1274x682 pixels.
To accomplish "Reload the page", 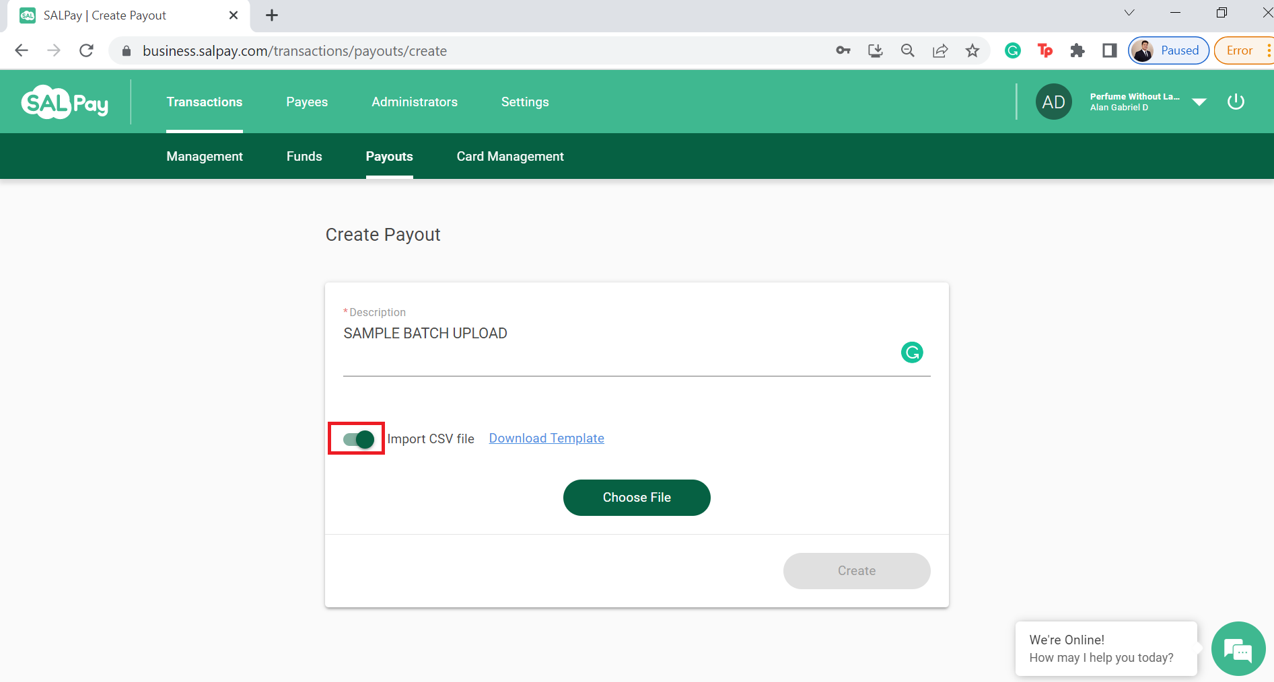I will click(x=86, y=50).
